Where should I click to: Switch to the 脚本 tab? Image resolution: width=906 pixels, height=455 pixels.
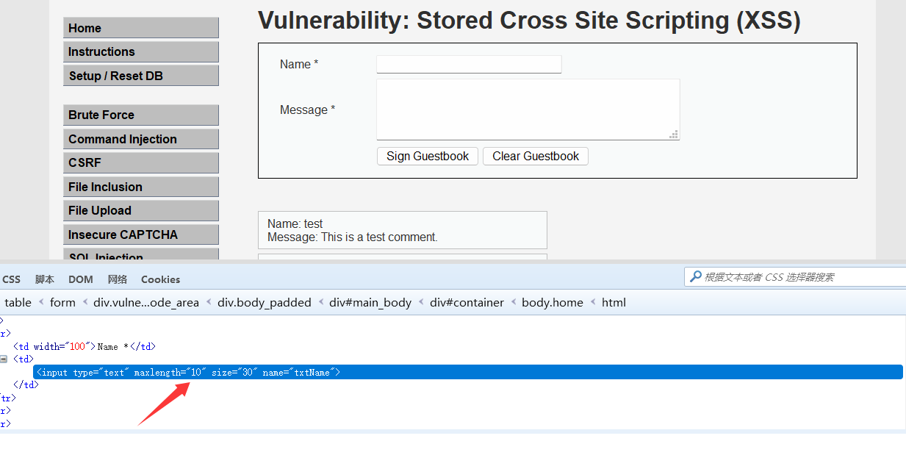click(x=45, y=279)
